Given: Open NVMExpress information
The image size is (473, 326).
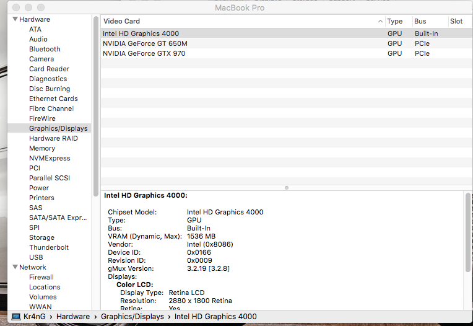Looking at the screenshot, I should pyautogui.click(x=50, y=158).
